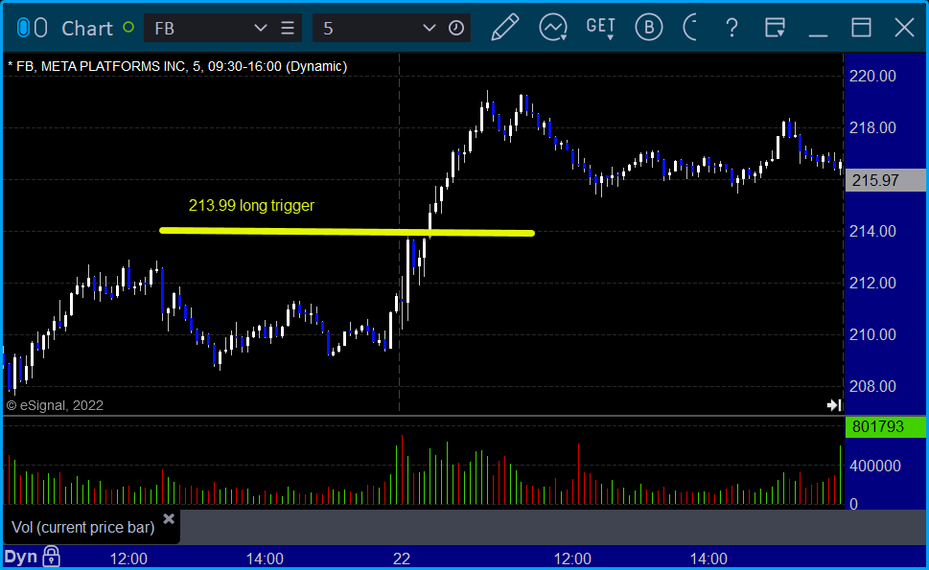Viewport: 929px width, 570px height.
Task: Open the time template clock icon
Action: pos(456,28)
